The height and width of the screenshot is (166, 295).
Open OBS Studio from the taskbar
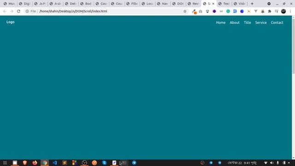(x=84, y=163)
